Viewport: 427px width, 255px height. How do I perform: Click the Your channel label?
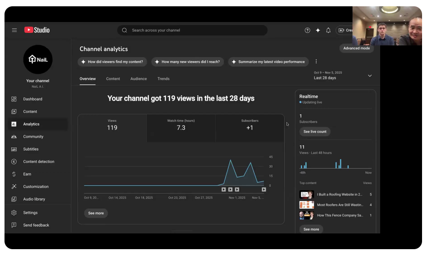[37, 81]
